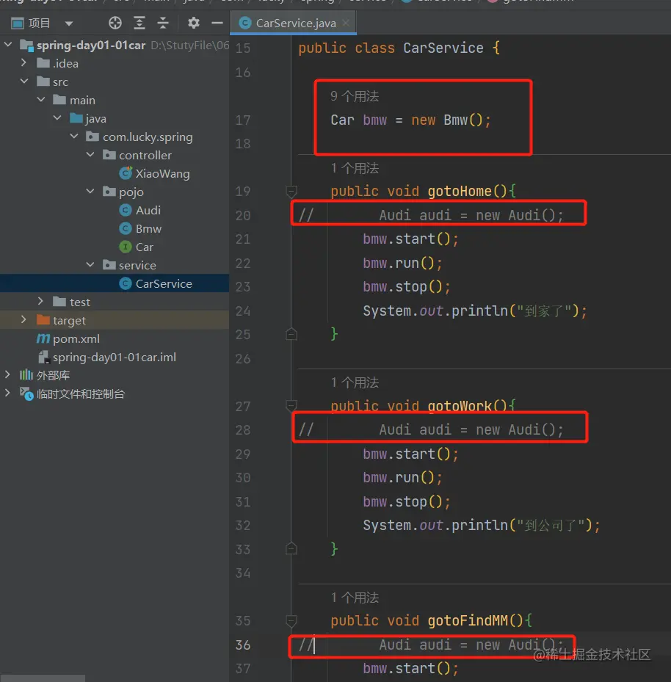Click the CarService class icon in tree
The height and width of the screenshot is (682, 671).
126,283
